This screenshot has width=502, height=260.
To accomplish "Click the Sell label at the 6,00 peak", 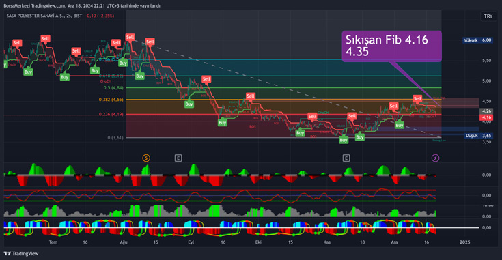I will [130, 38].
